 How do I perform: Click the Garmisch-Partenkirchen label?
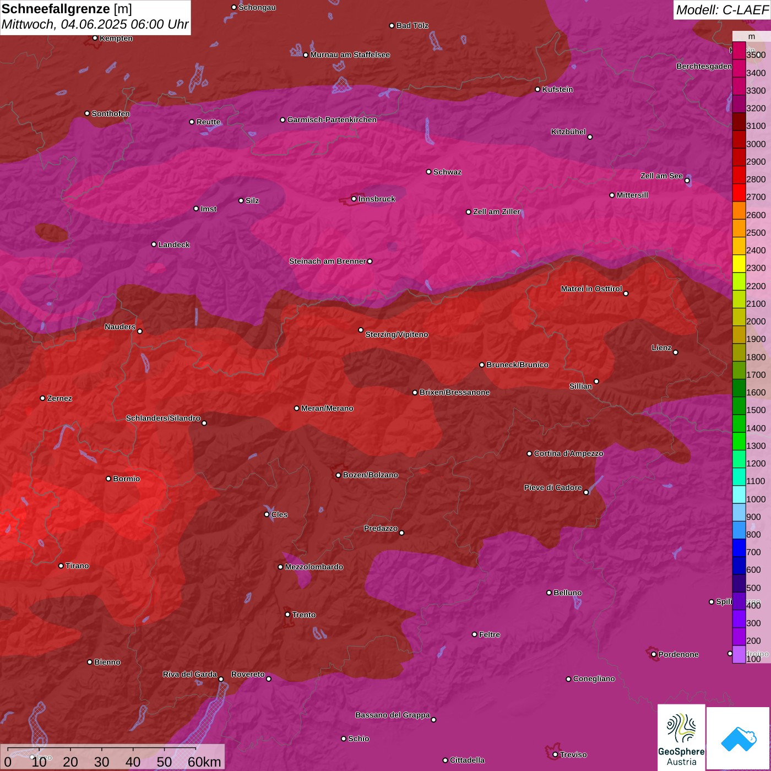(x=332, y=120)
